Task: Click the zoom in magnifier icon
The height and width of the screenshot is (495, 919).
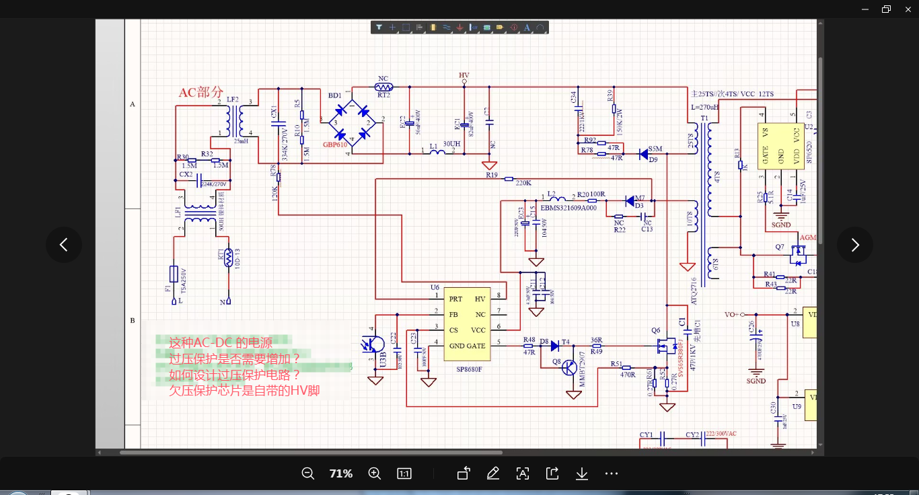Action: pyautogui.click(x=375, y=473)
